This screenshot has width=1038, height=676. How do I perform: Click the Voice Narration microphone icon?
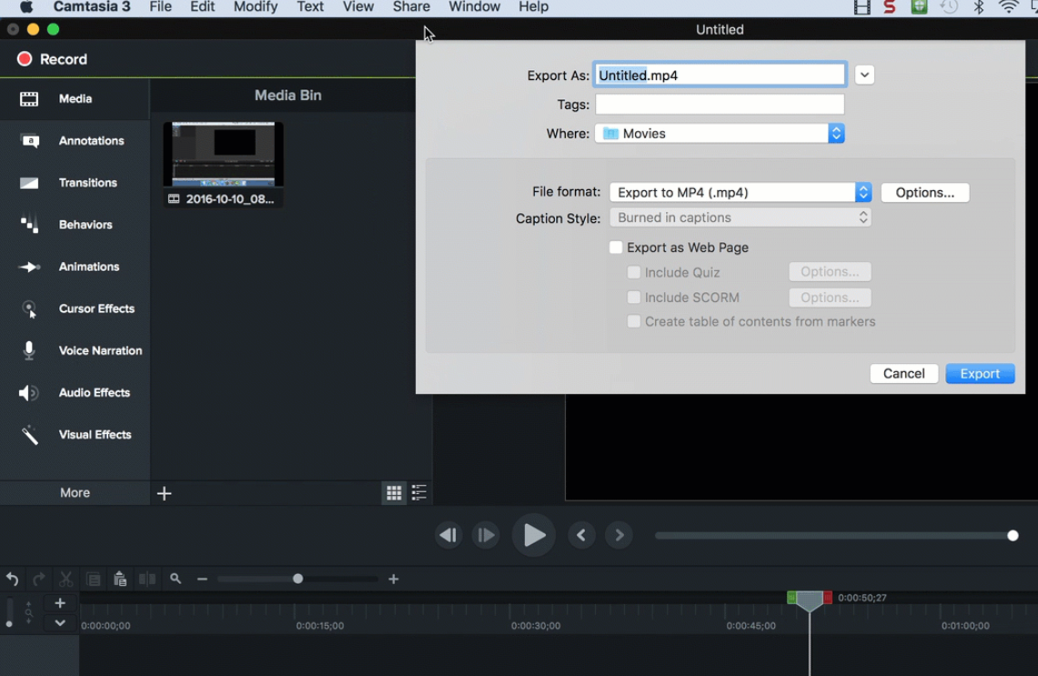coord(29,350)
